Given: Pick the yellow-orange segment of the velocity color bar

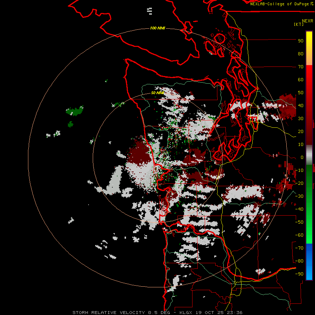Looking at the screenshot, I should pyautogui.click(x=309, y=48).
